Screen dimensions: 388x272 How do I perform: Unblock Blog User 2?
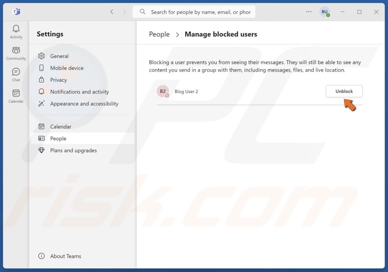pyautogui.click(x=344, y=91)
